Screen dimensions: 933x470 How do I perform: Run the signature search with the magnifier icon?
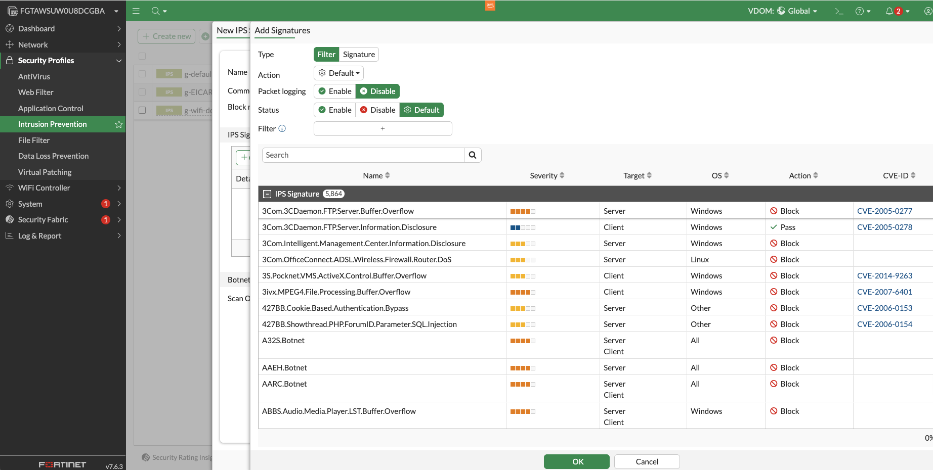coord(473,155)
